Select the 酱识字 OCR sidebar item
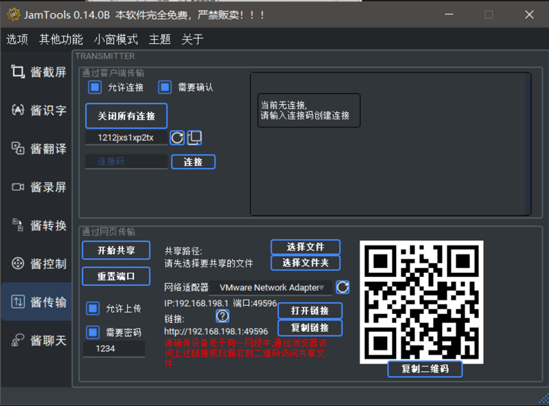Screen dimensions: 549x406 (x=38, y=110)
